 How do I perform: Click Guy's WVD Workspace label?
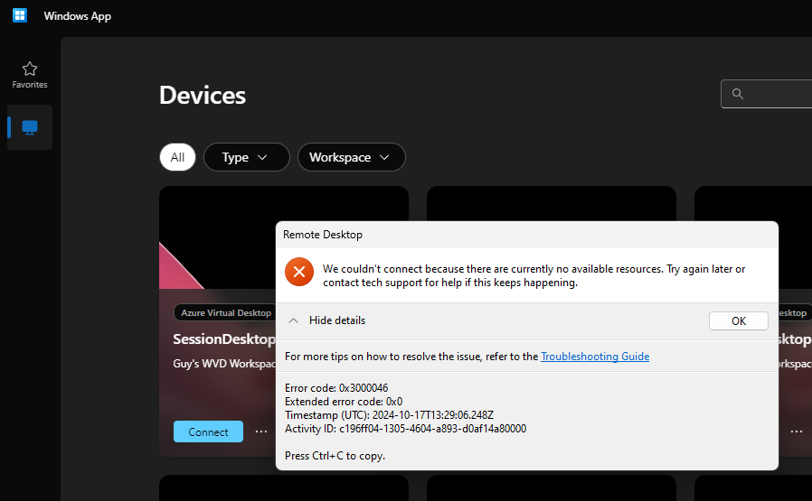[x=225, y=364]
